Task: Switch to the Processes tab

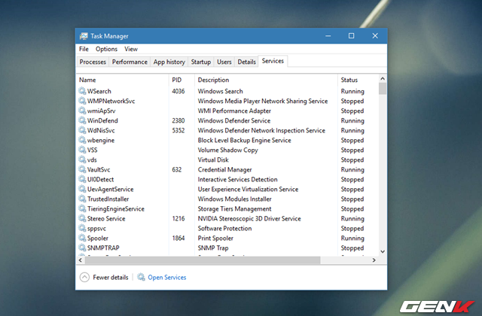Action: pos(93,62)
